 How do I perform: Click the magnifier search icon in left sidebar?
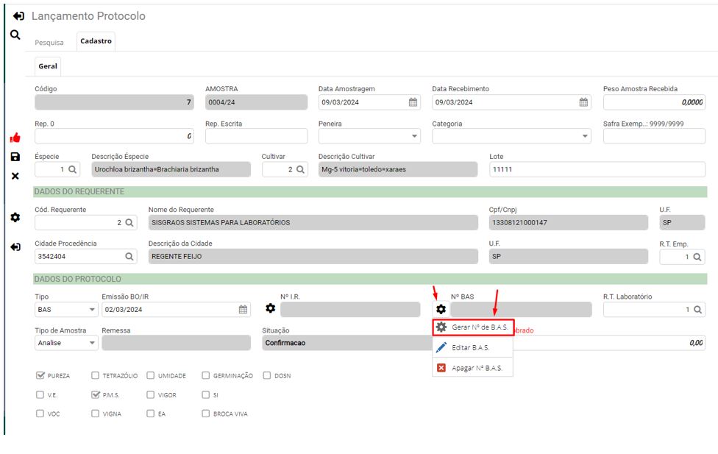pos(15,35)
